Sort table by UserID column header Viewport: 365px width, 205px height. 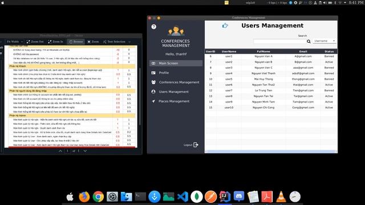click(x=210, y=51)
